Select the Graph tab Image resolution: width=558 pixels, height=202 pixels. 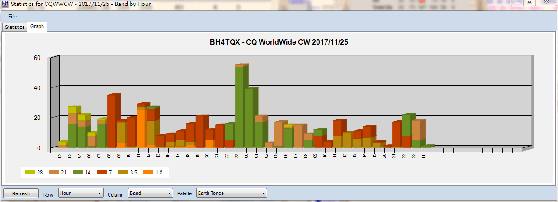[37, 27]
